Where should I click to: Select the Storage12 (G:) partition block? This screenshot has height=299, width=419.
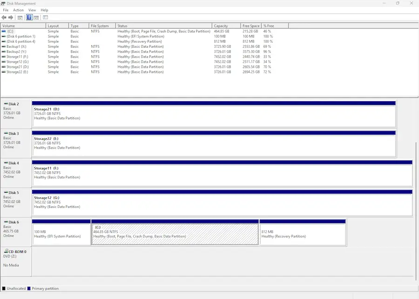click(222, 203)
